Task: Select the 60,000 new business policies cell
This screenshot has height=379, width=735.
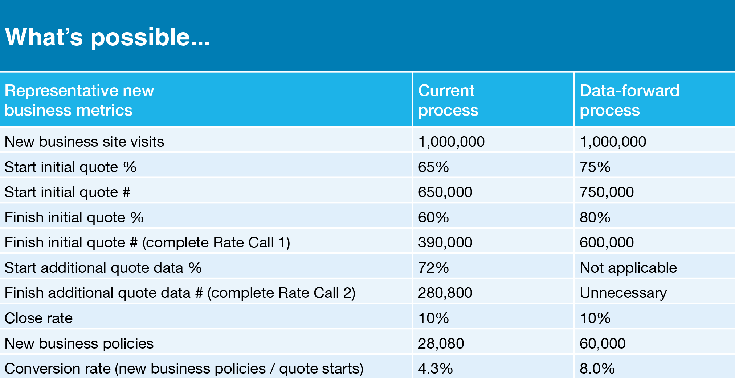Action: click(x=602, y=343)
